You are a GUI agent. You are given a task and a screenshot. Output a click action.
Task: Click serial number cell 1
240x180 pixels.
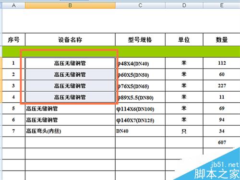13,63
